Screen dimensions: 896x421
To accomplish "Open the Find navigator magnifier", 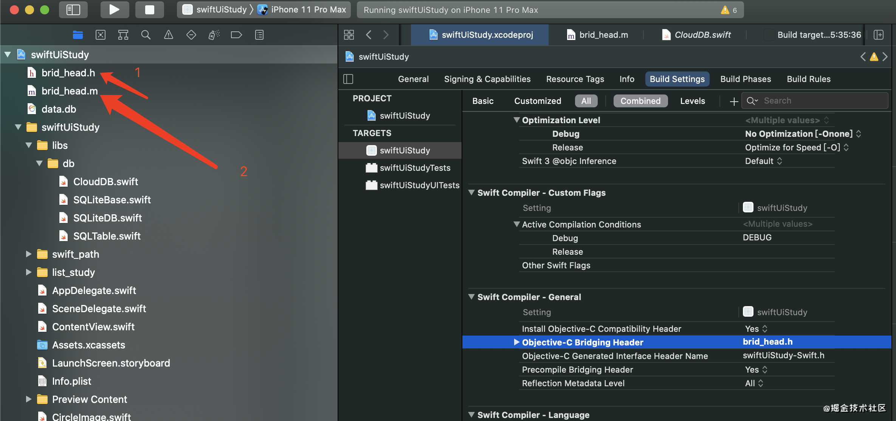I will (146, 35).
